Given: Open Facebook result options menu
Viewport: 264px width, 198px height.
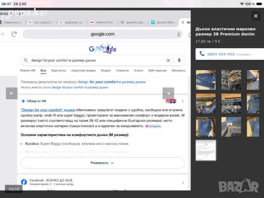Looking at the screenshot, I should pos(183,183).
